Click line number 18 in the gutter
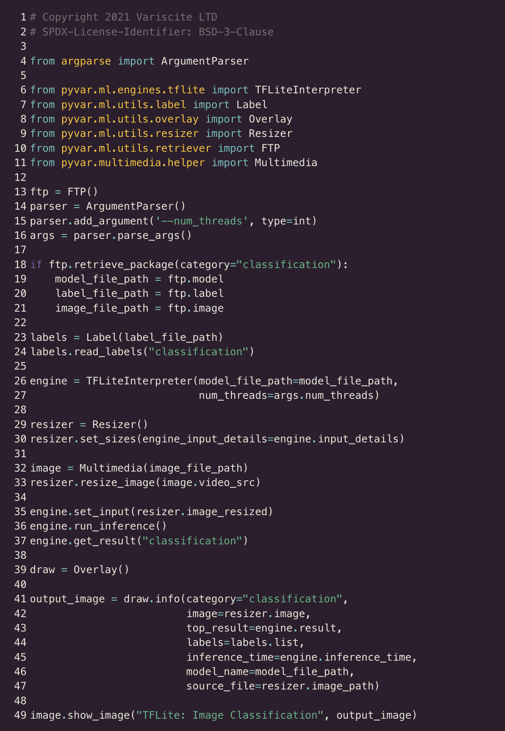This screenshot has width=505, height=731. pos(21,264)
